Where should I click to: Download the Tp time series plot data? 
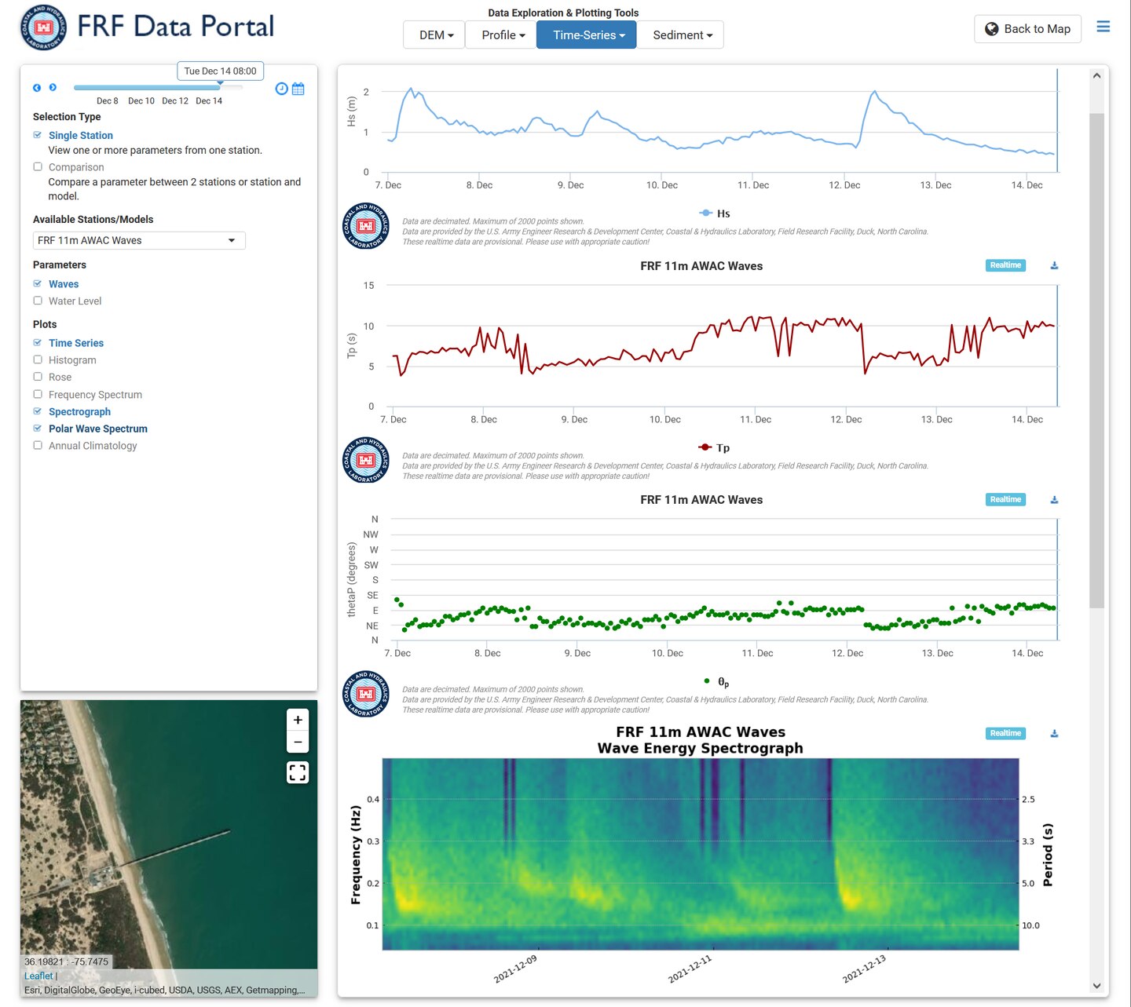click(1054, 266)
